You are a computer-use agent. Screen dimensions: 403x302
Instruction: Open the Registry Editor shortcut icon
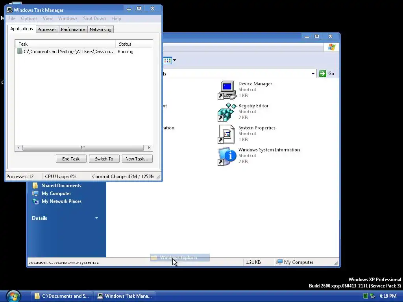click(x=227, y=112)
